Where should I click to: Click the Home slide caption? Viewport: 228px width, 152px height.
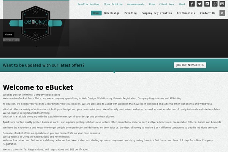click(x=8, y=35)
